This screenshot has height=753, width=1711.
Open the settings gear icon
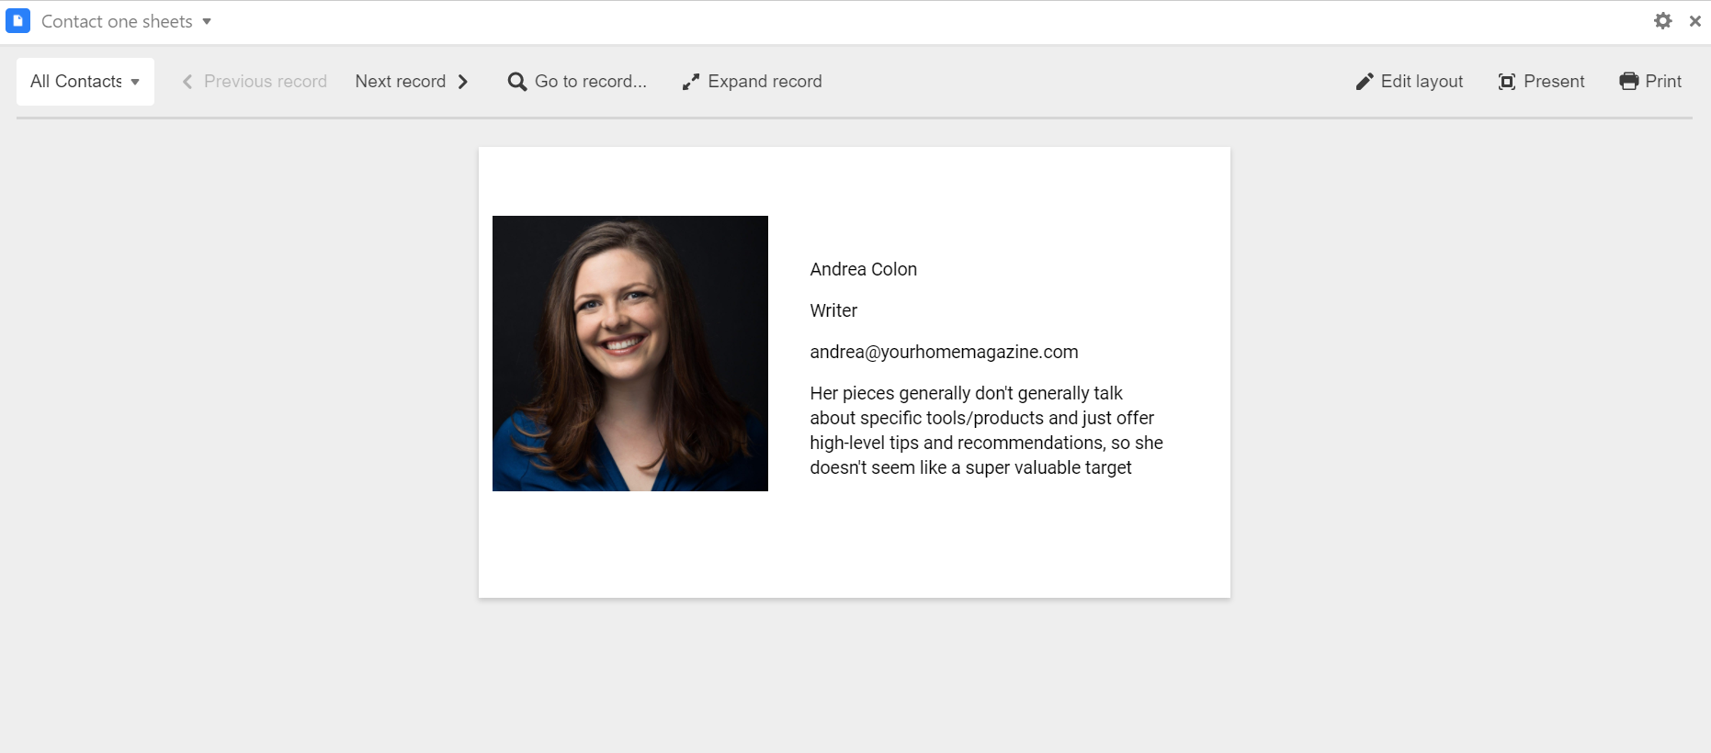click(1662, 20)
